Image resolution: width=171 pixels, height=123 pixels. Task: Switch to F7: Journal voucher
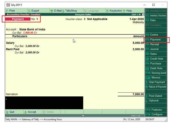pyautogui.click(x=156, y=49)
